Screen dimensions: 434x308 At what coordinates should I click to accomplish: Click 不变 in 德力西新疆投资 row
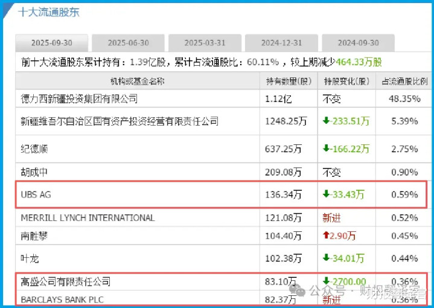331,99
